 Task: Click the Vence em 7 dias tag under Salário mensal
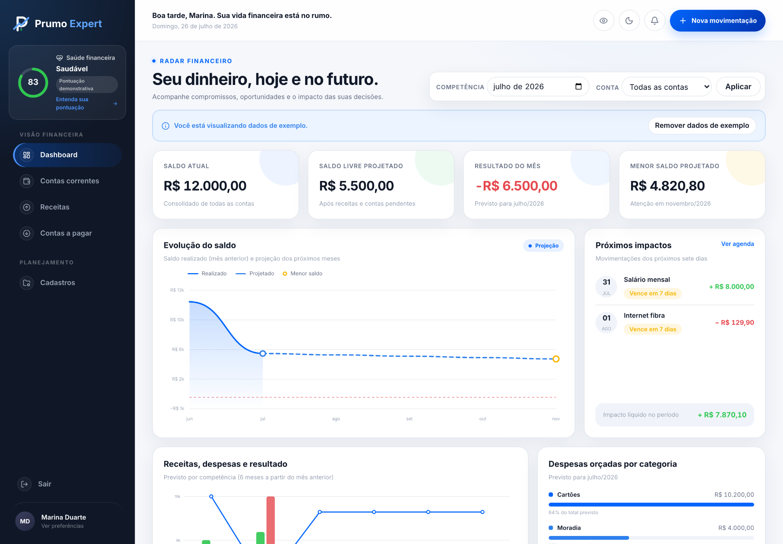pyautogui.click(x=653, y=293)
